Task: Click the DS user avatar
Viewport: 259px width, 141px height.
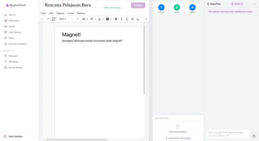Action: click(5, 136)
